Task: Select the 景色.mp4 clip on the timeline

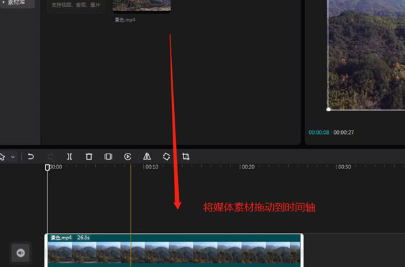Action: [174, 251]
